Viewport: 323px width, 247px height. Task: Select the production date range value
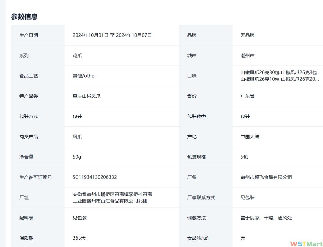(x=112, y=35)
